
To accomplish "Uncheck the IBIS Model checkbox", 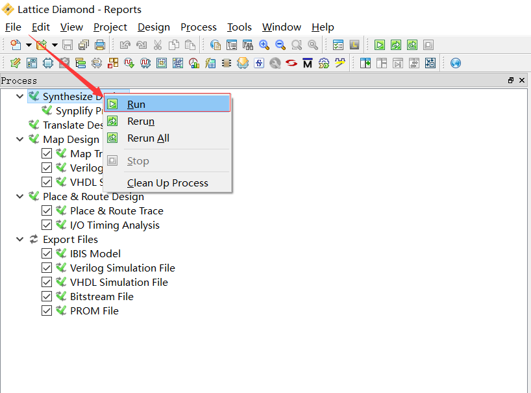I will pyautogui.click(x=47, y=253).
